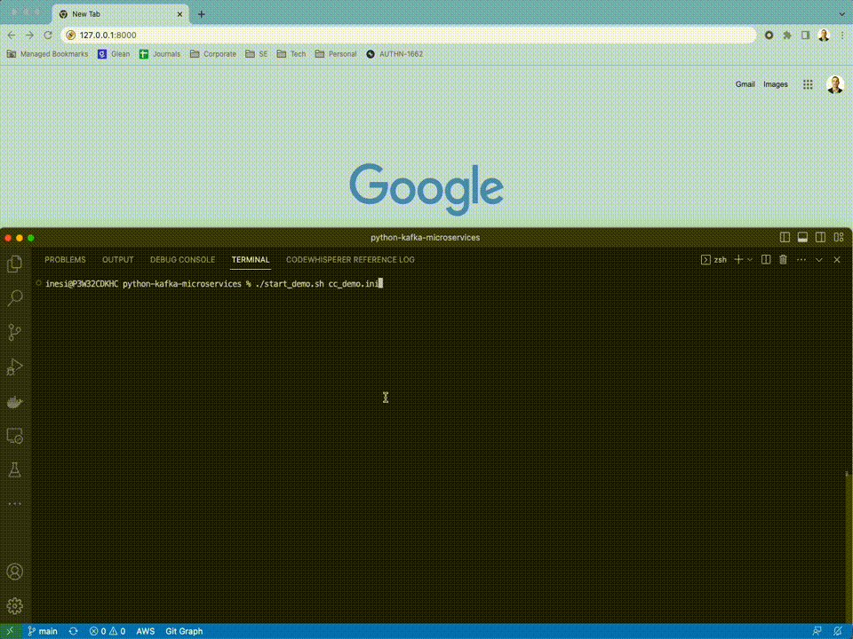Viewport: 853px width, 639px height.
Task: Select the New Tab tab in Chrome
Action: point(120,14)
